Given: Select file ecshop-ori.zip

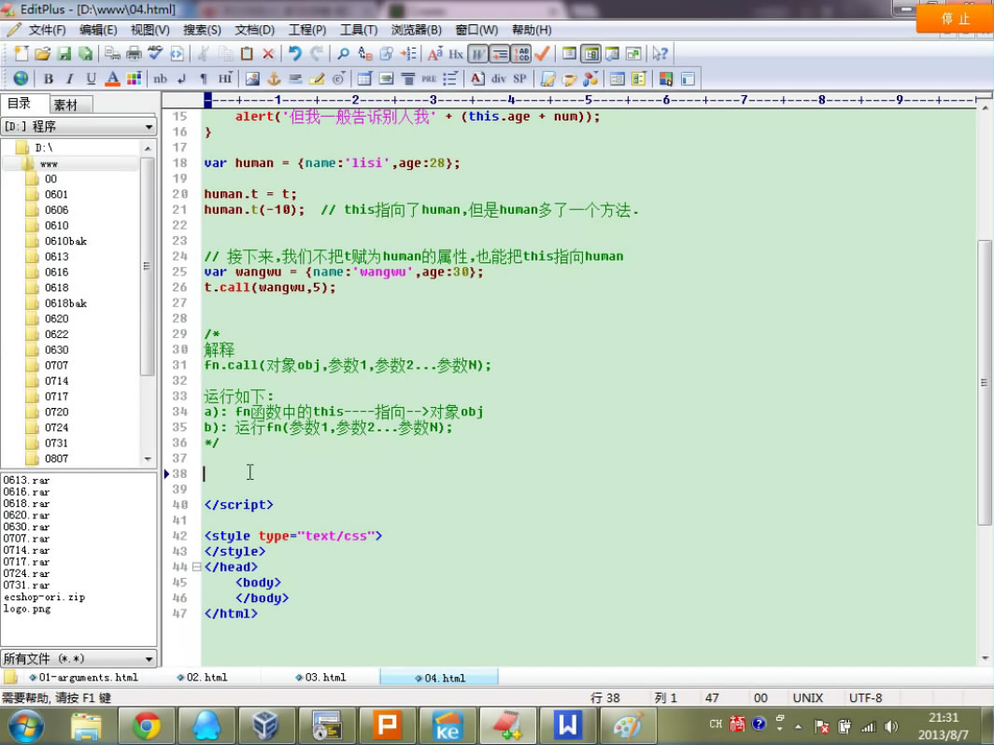Looking at the screenshot, I should tap(45, 597).
